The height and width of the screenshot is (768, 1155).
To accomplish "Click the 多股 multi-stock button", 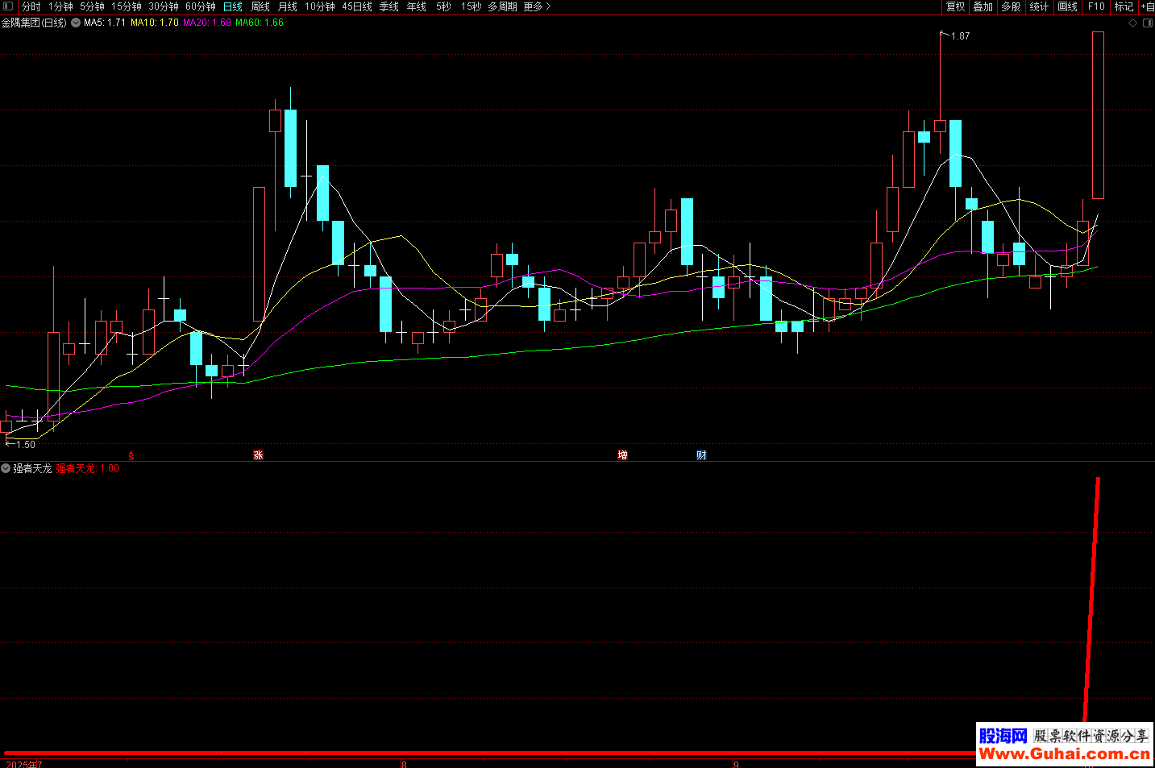I will [1011, 6].
